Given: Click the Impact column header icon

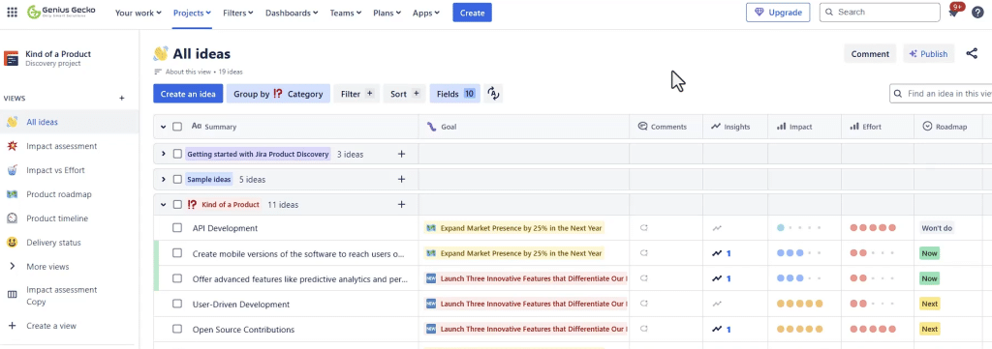Looking at the screenshot, I should (x=781, y=127).
